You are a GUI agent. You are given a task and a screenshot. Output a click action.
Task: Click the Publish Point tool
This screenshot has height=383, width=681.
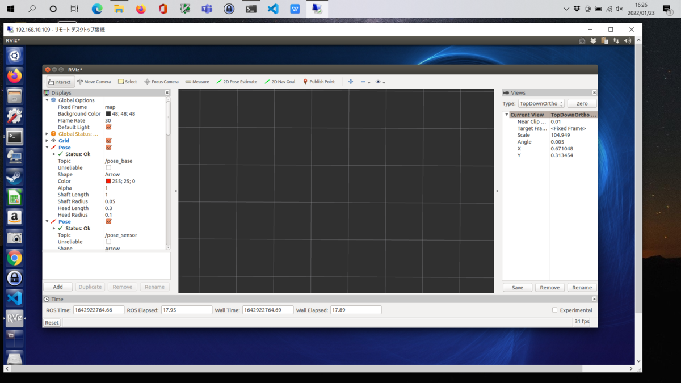point(318,82)
